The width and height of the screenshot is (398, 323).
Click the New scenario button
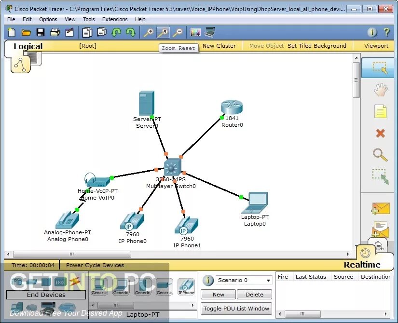click(x=218, y=295)
